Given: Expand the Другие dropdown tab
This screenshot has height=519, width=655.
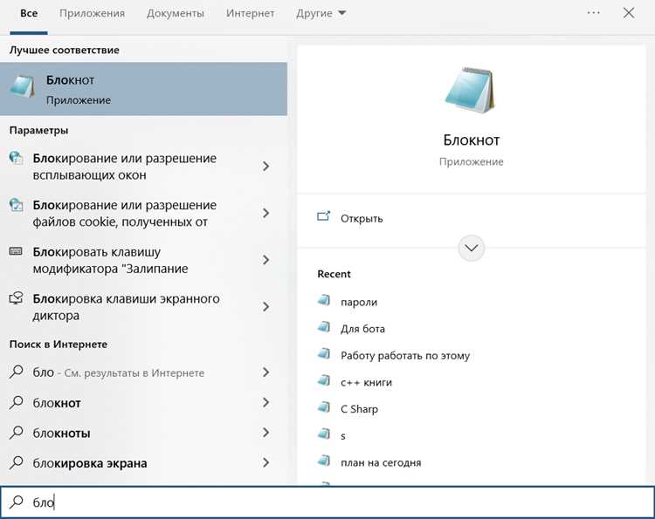Looking at the screenshot, I should pyautogui.click(x=321, y=13).
